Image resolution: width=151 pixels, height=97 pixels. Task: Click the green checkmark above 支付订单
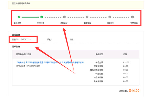tap(42, 17)
